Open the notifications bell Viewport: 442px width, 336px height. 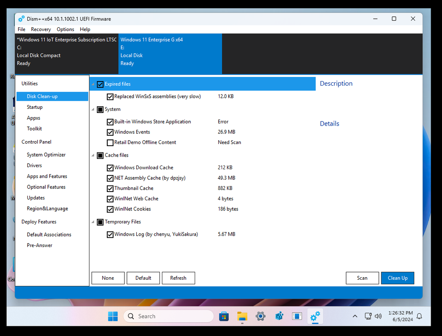(x=419, y=316)
